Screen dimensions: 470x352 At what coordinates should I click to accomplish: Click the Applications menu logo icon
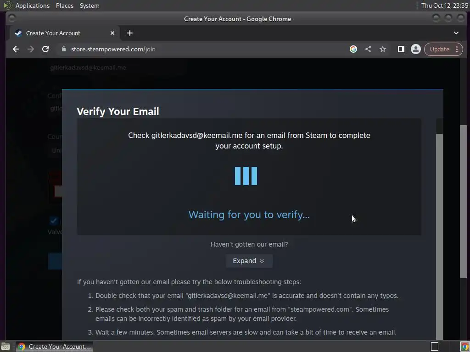(7, 5)
